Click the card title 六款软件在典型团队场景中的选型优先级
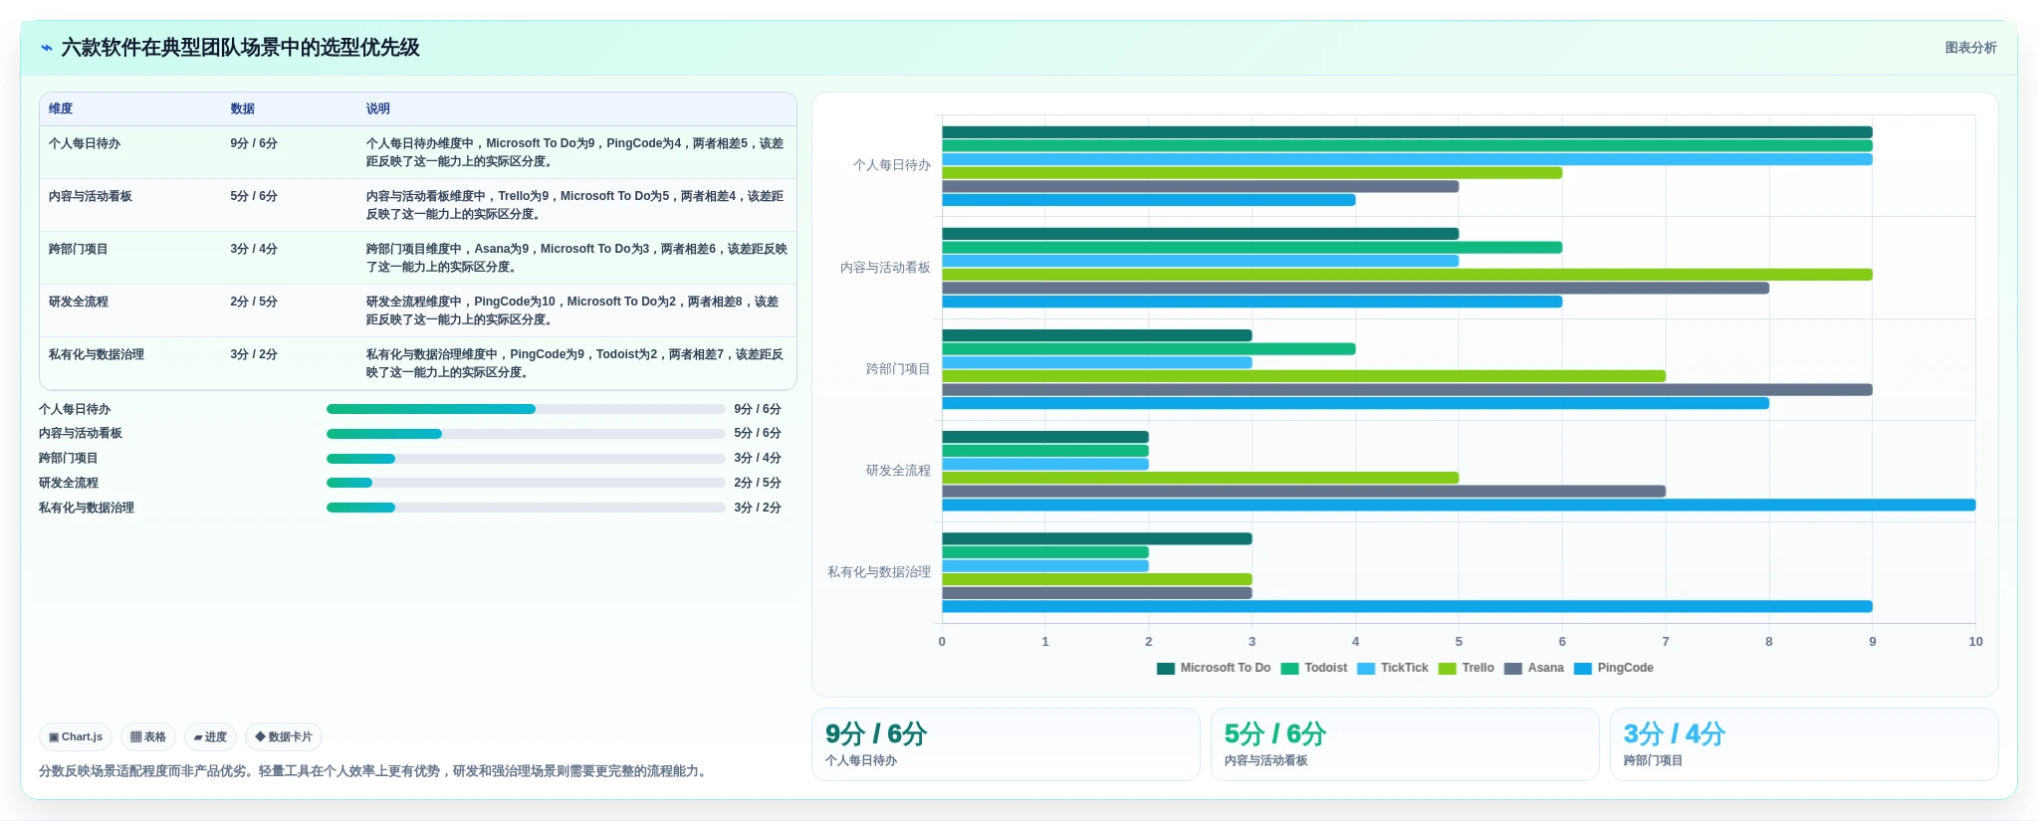This screenshot has height=821, width=2038. (x=241, y=48)
